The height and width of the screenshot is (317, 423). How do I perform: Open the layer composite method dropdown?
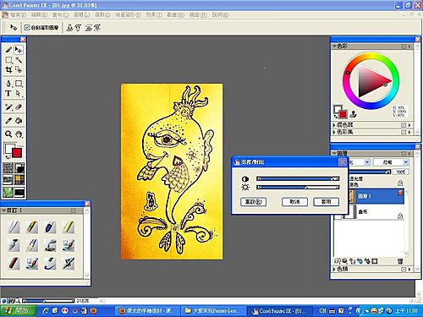[367, 162]
